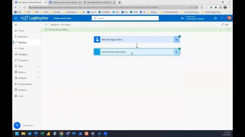The image size is (245, 137).
Task: Open Windows Start menu
Action: pyautogui.click(x=17, y=134)
